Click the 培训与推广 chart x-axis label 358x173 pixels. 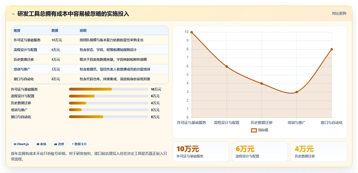click(x=297, y=123)
